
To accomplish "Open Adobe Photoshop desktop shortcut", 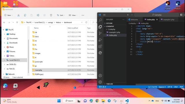I will tap(178, 5).
